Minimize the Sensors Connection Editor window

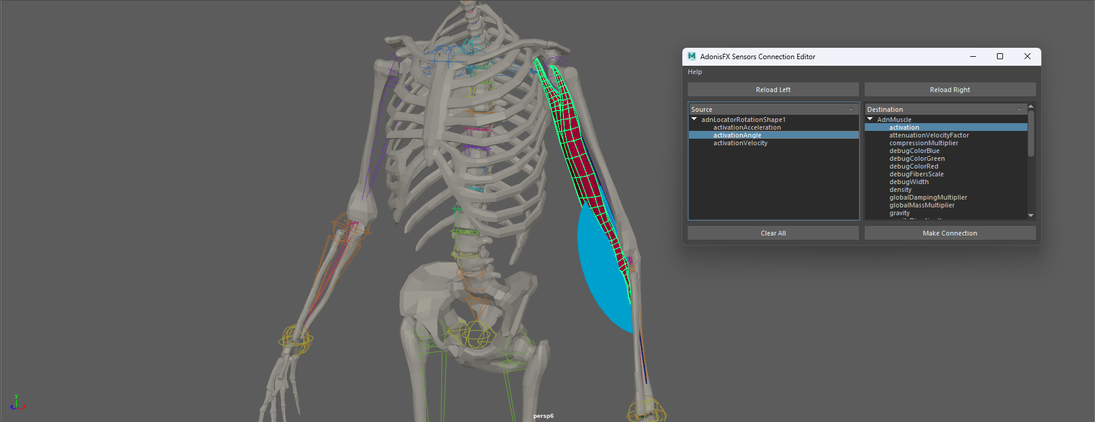(x=973, y=56)
